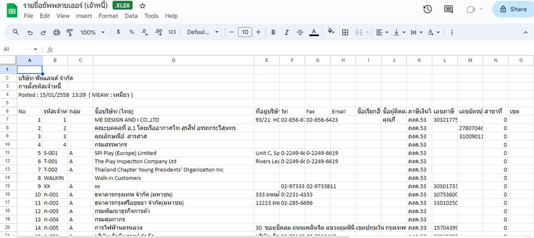The image size is (534, 238).
Task: Open the Tools menu
Action: click(151, 16)
